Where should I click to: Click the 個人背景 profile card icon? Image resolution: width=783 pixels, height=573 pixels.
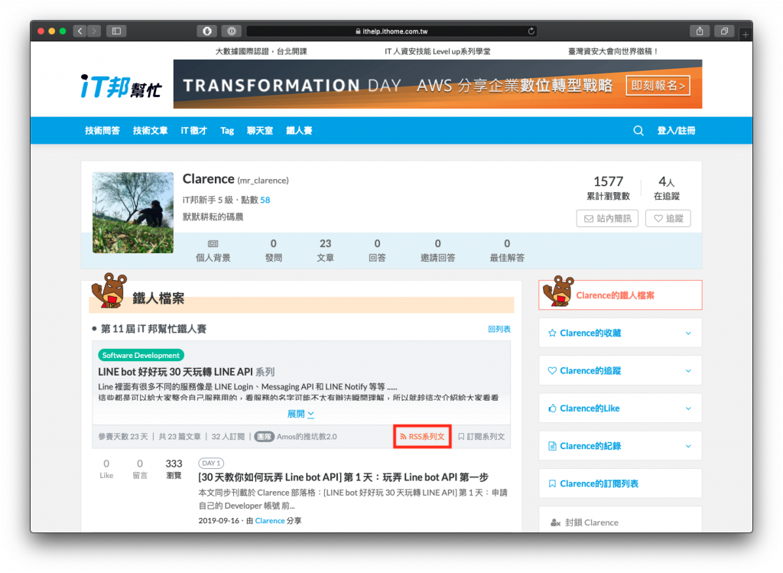click(x=213, y=244)
